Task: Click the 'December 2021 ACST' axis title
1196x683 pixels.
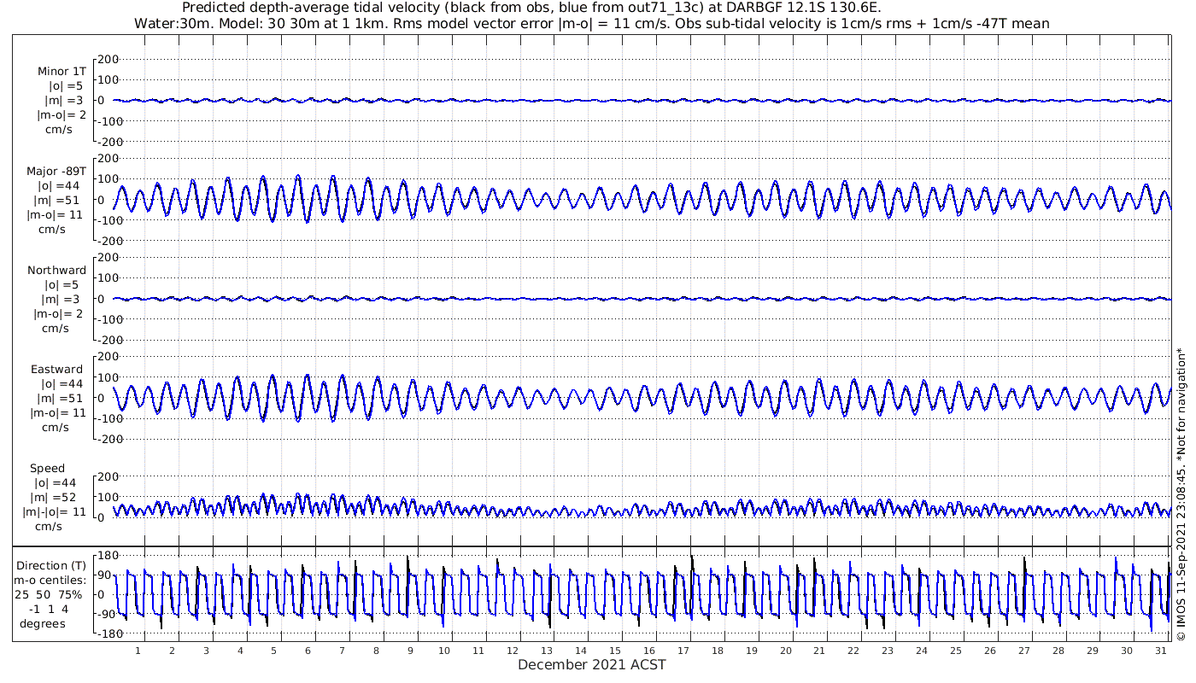Action: (x=592, y=665)
